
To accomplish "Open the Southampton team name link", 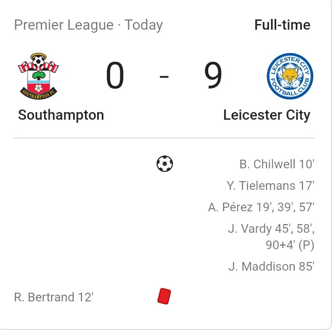I will coord(61,115).
